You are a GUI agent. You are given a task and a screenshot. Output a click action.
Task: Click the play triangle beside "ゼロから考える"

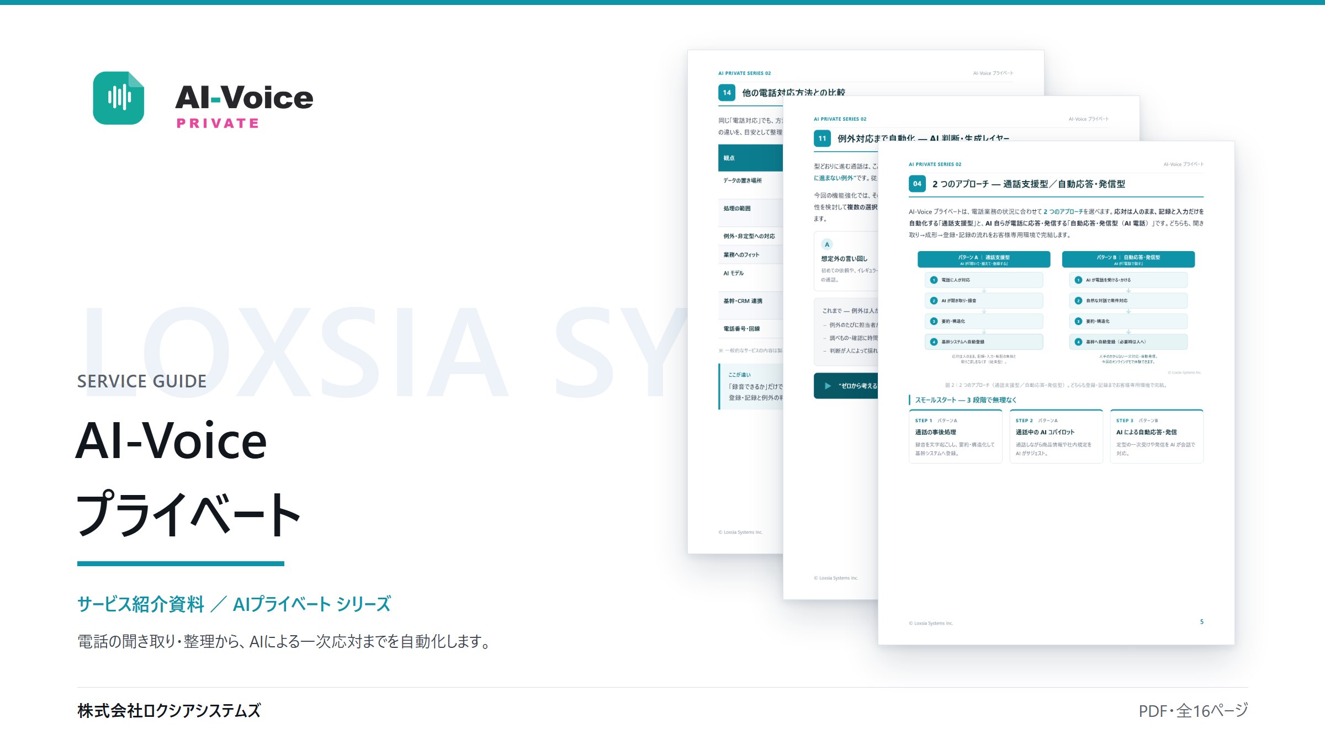(x=828, y=386)
